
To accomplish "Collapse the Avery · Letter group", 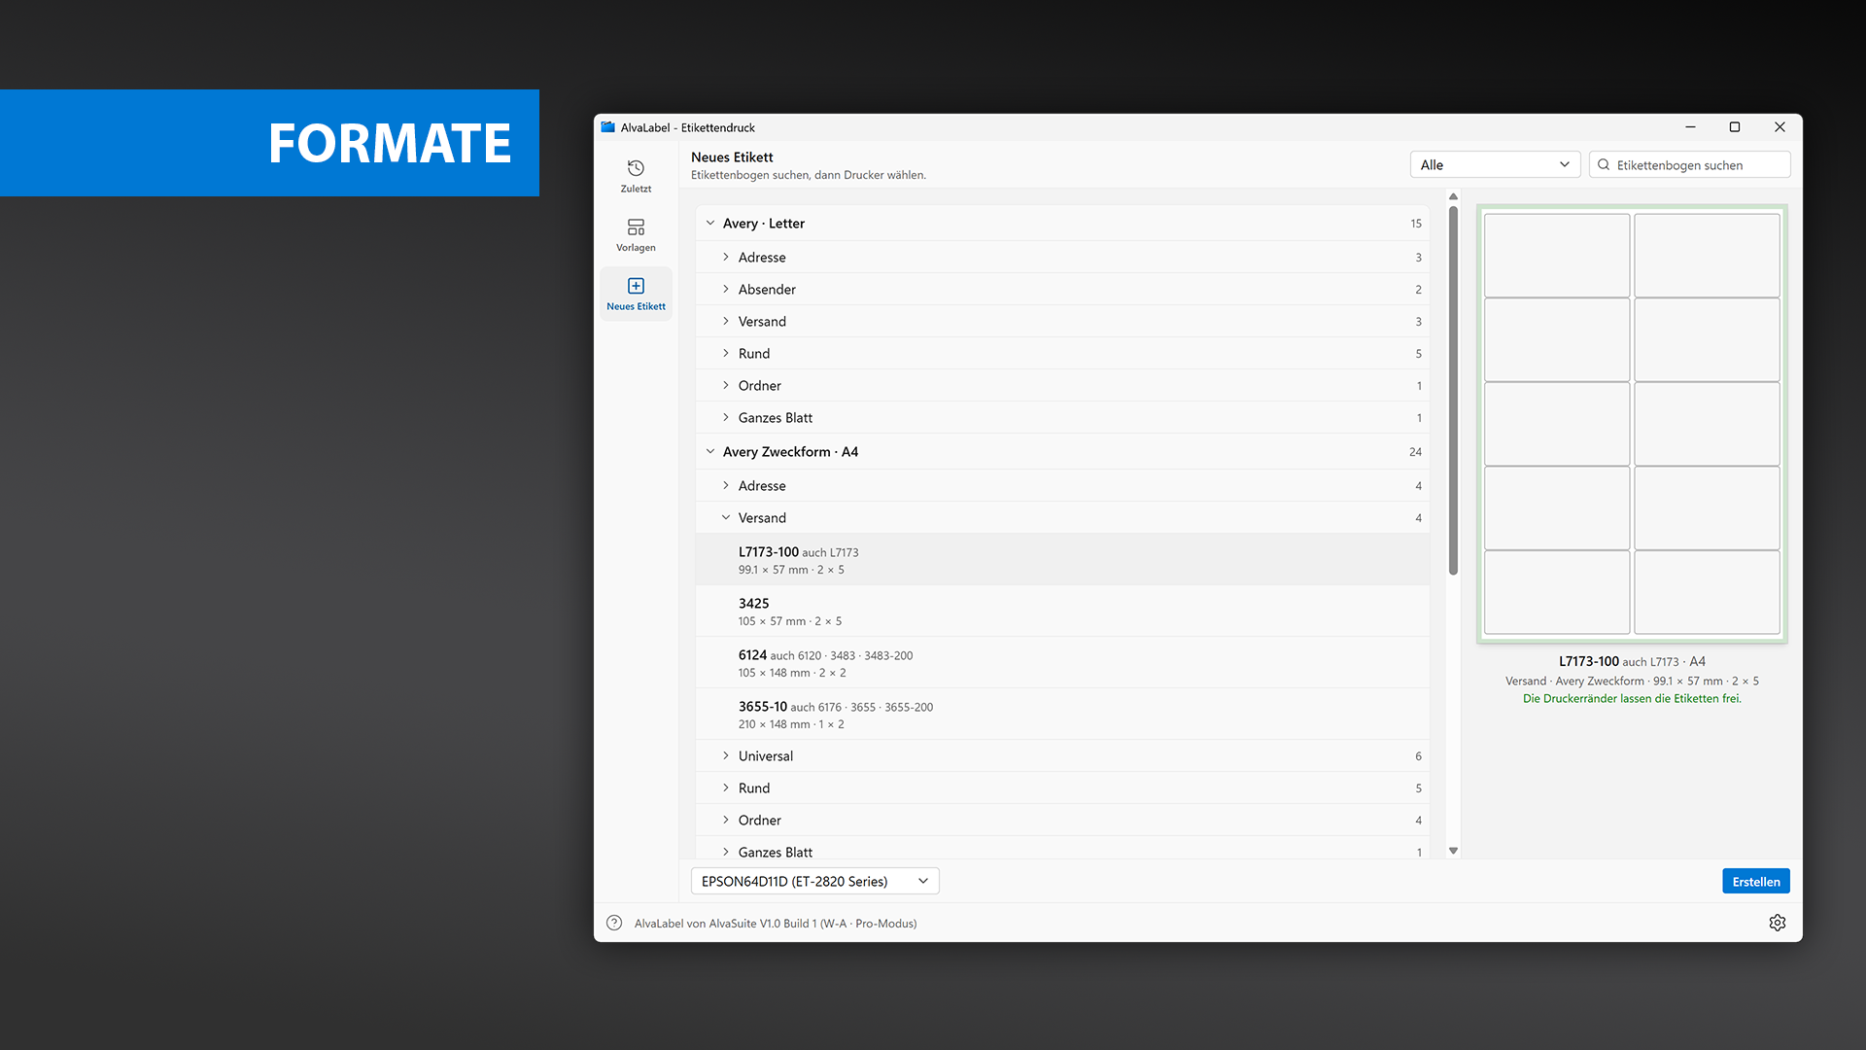I will 710,223.
